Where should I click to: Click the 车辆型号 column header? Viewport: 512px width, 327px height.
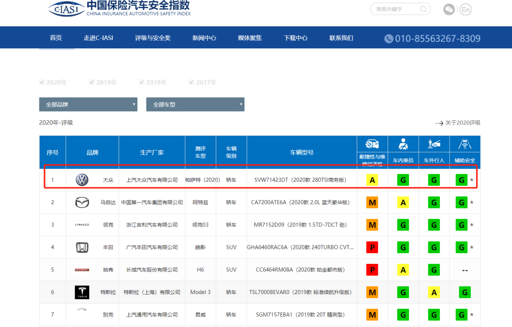coord(302,152)
